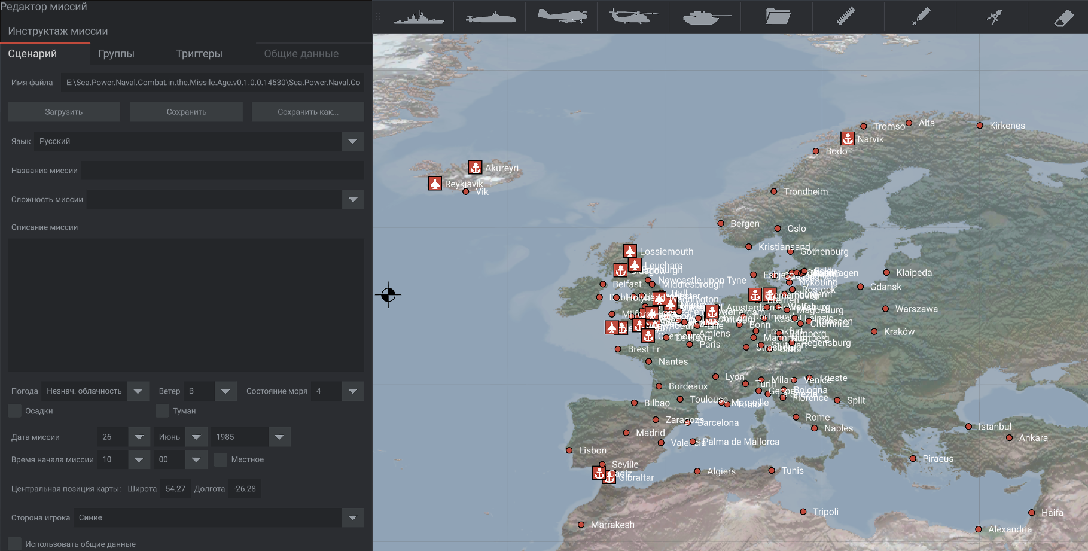Open the start minutes dropdown showing 00

point(196,459)
